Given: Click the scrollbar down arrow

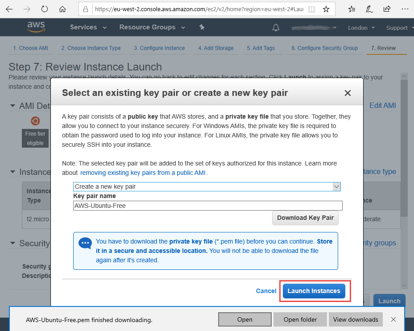Looking at the screenshot, I should click(404, 285).
